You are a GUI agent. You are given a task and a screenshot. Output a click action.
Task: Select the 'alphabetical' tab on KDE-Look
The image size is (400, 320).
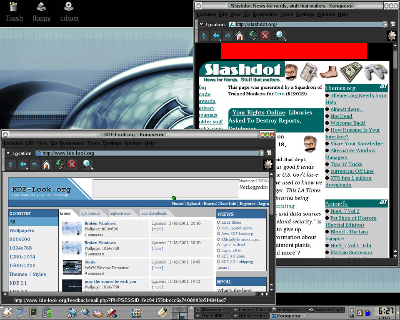tap(90, 213)
